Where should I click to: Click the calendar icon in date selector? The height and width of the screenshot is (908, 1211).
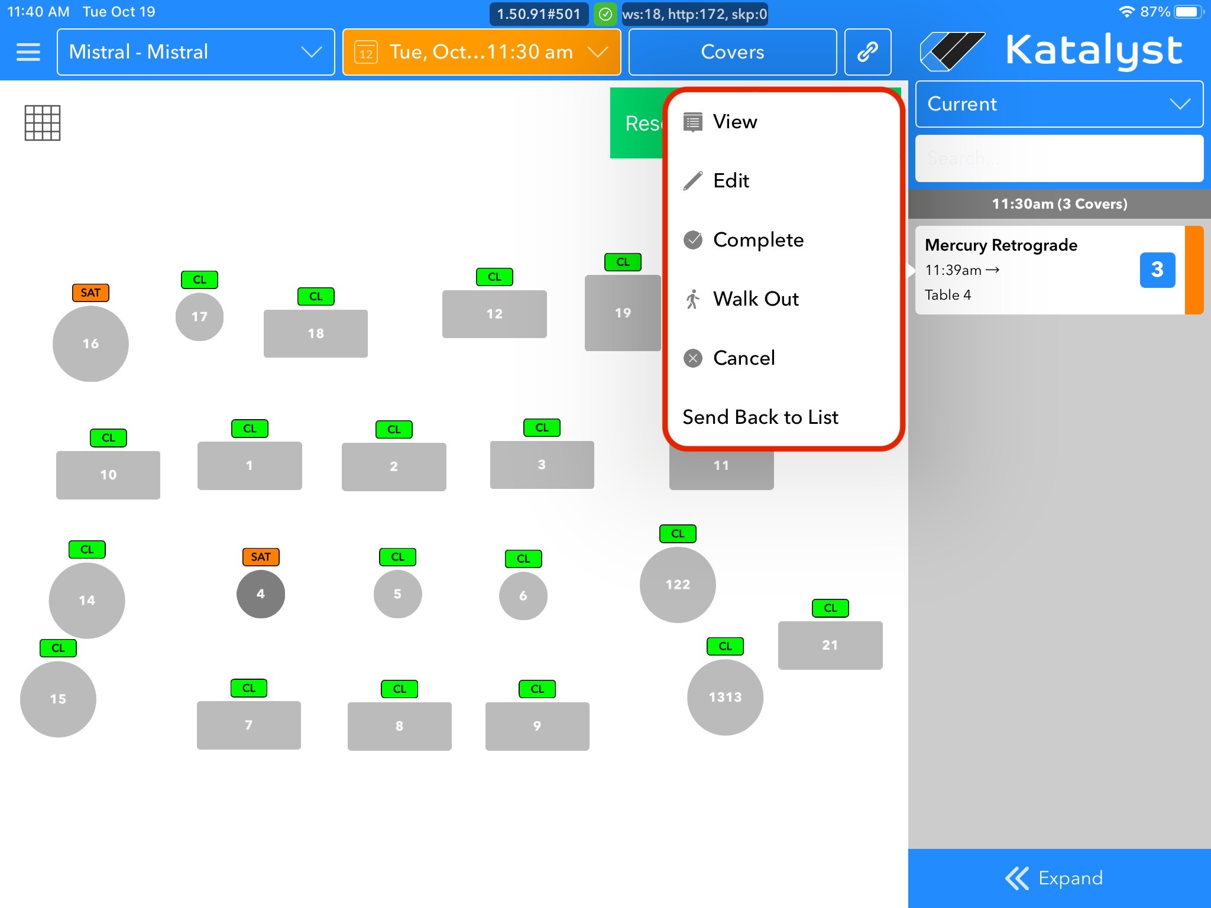(366, 53)
